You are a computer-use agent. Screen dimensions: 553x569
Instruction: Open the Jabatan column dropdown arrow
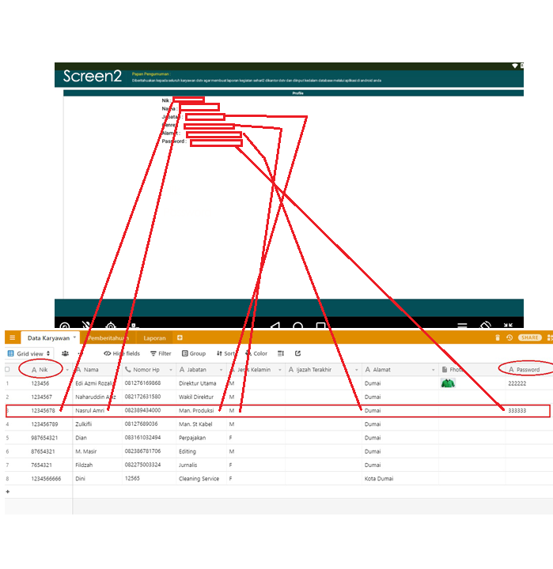tap(221, 370)
